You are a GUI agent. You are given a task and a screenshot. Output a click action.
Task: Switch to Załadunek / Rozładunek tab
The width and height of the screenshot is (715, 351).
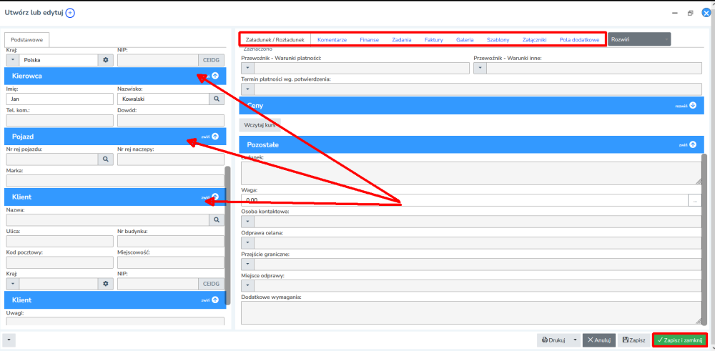click(x=275, y=39)
